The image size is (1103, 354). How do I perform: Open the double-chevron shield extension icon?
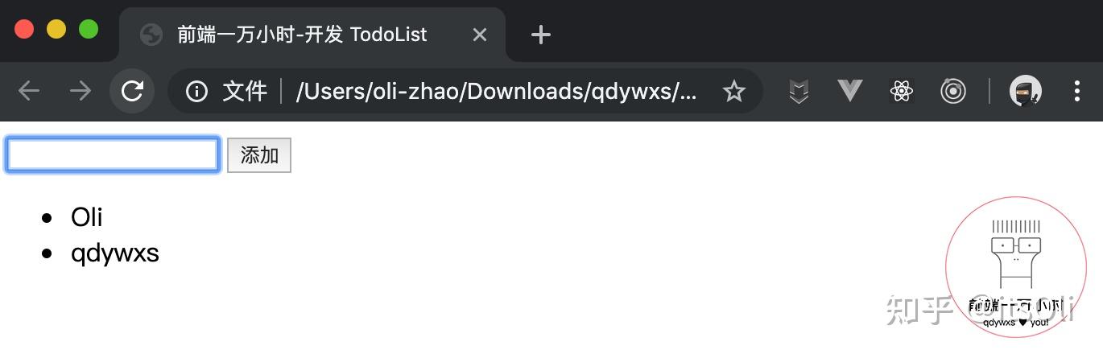point(798,91)
